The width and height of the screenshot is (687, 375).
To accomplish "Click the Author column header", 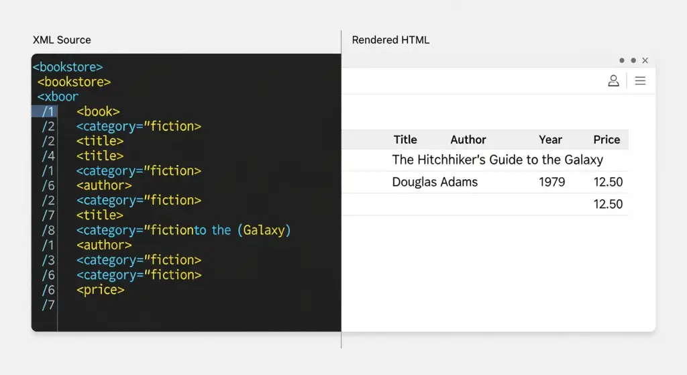I will 468,140.
